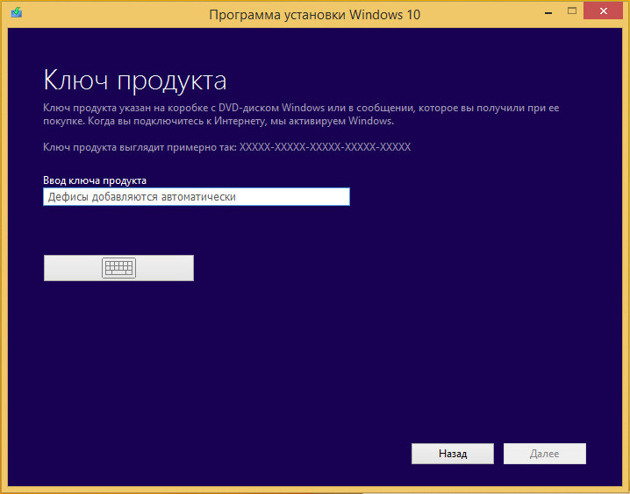Click the 'Ключ продукта' heading
The width and height of the screenshot is (630, 494).
coord(135,81)
